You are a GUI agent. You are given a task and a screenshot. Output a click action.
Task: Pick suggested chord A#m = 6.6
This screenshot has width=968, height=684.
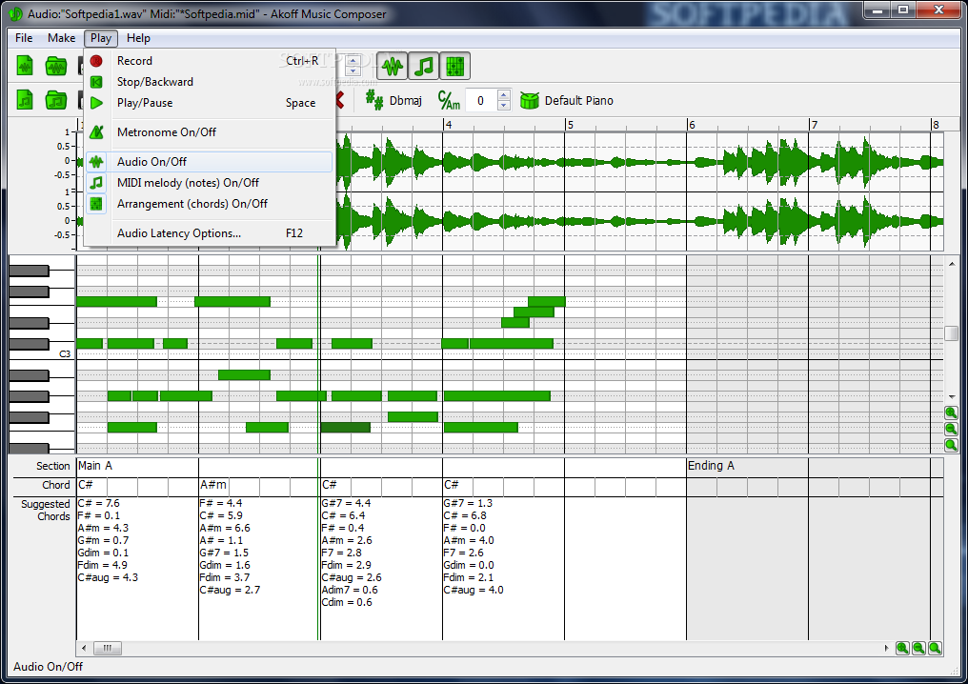tap(226, 528)
